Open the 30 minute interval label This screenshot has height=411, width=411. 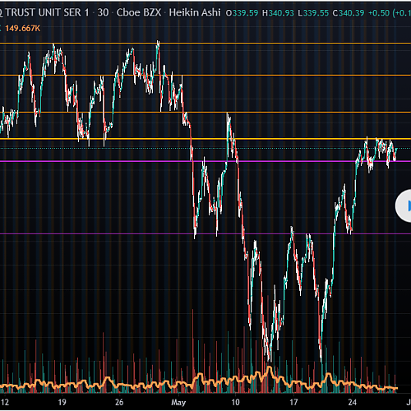[103, 12]
